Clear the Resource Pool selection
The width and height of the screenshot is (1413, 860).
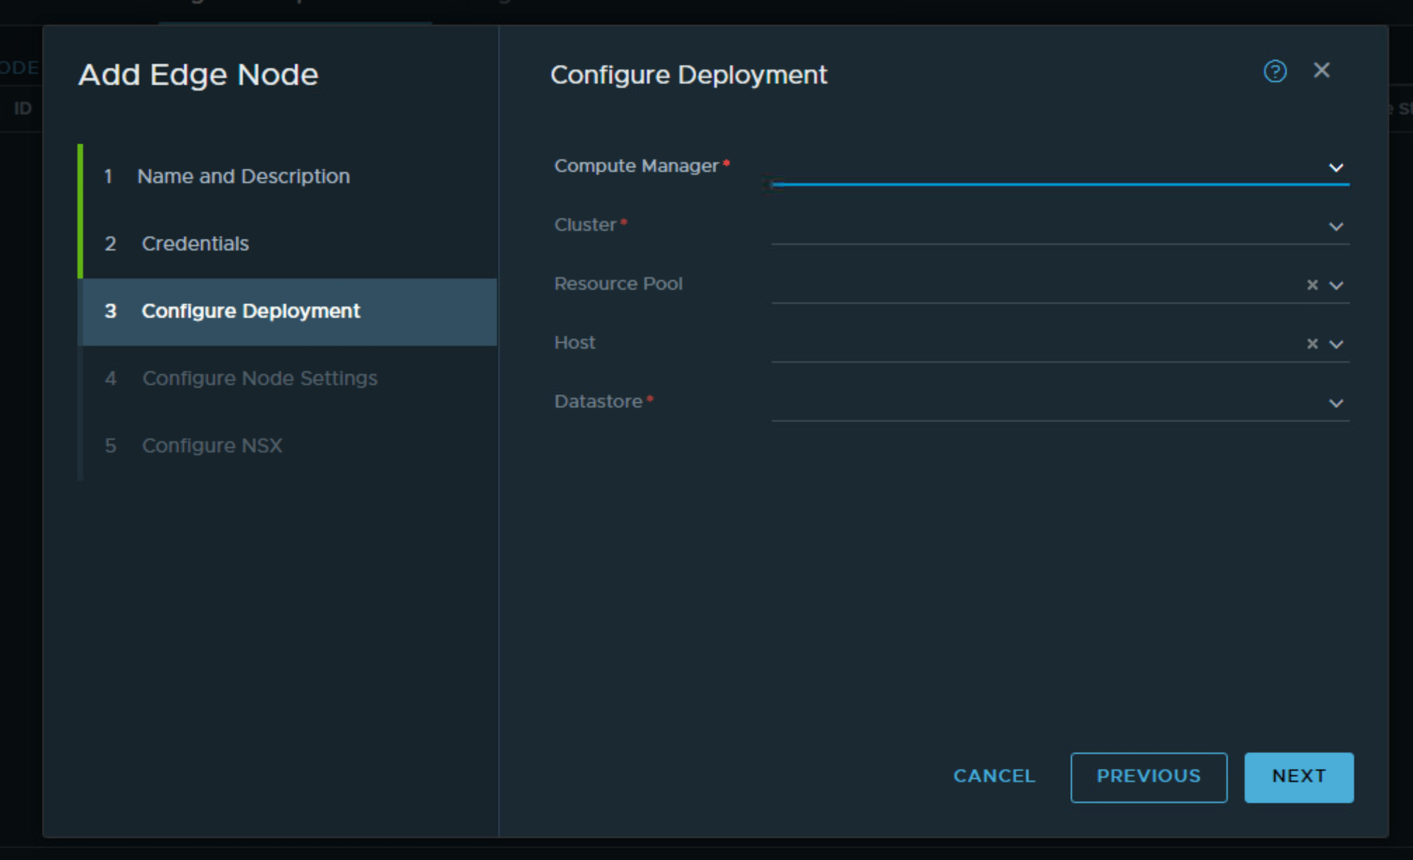point(1311,285)
